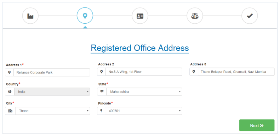This screenshot has width=280, height=135.
Task: Click the signpost icon beside State
Action: coord(102,92)
